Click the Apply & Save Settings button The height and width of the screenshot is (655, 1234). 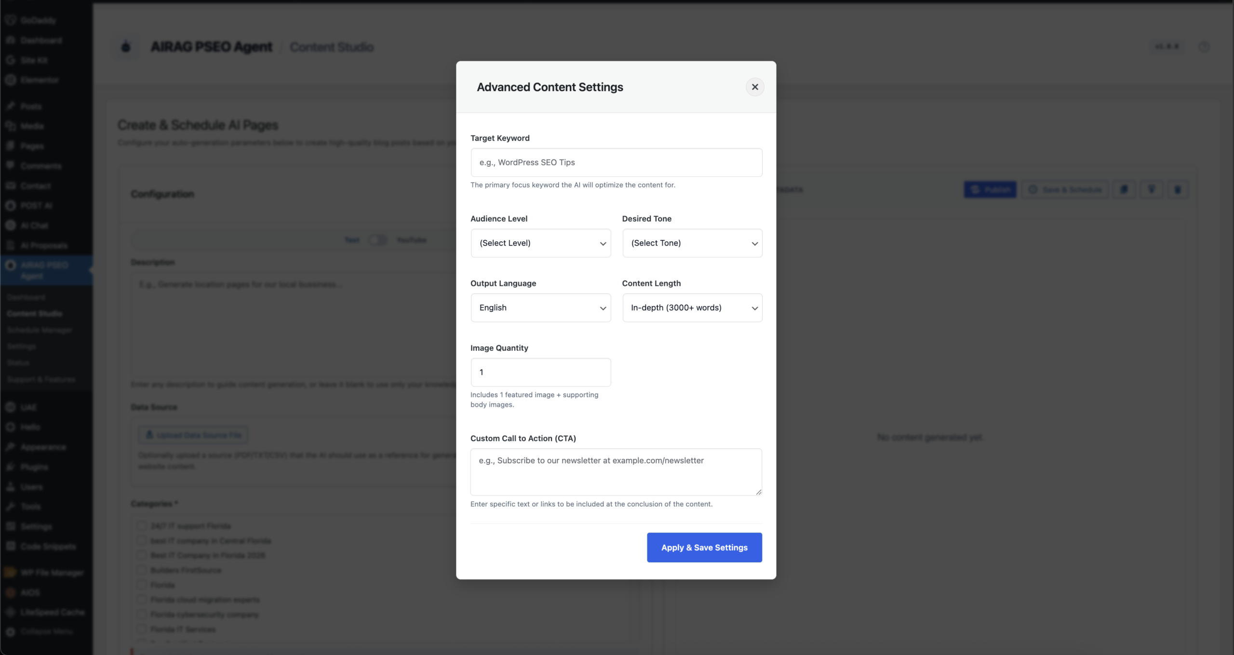(x=704, y=548)
